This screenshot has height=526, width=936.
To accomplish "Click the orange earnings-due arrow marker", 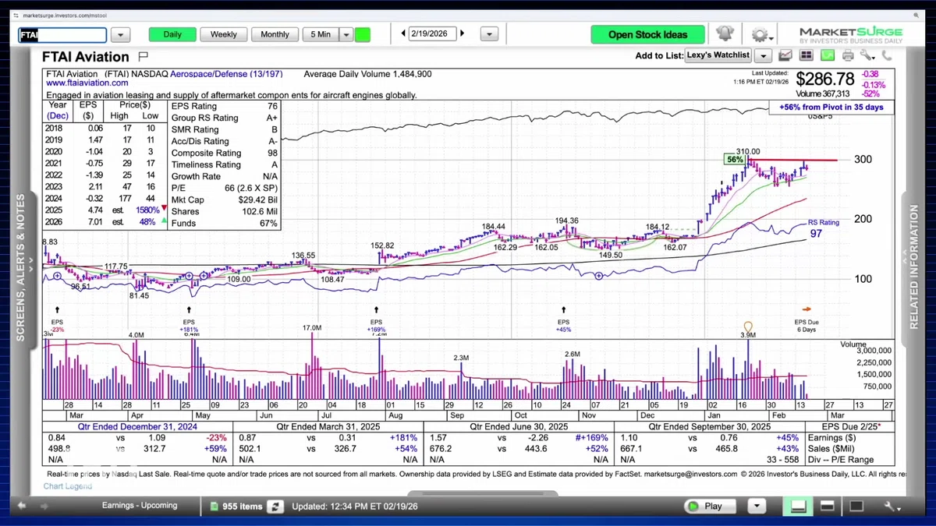I will [807, 309].
